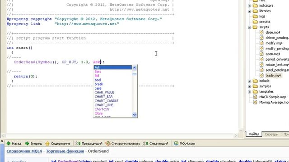The width and height of the screenshot is (289, 162).
Task: Click the autocomplete scrollbar thumb
Action: pos(135,74)
